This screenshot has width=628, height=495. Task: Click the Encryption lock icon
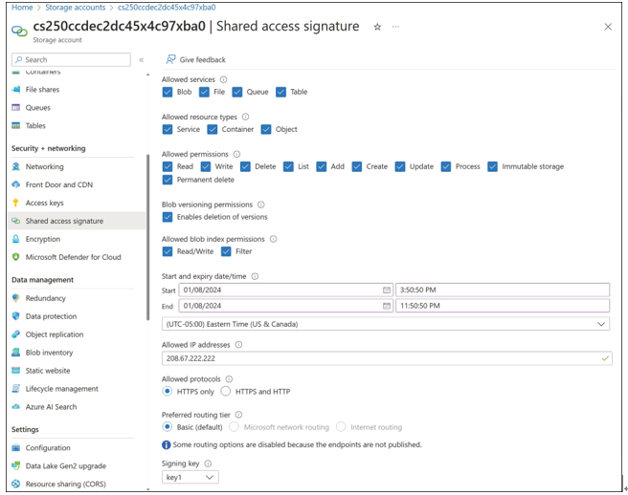[x=16, y=239]
